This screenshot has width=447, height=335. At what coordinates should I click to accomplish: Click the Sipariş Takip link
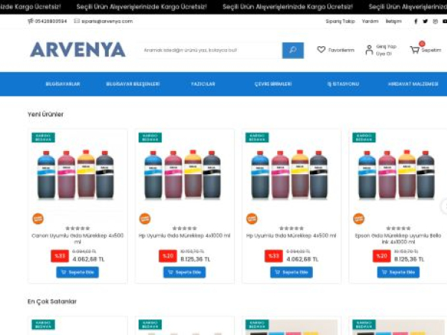point(340,22)
